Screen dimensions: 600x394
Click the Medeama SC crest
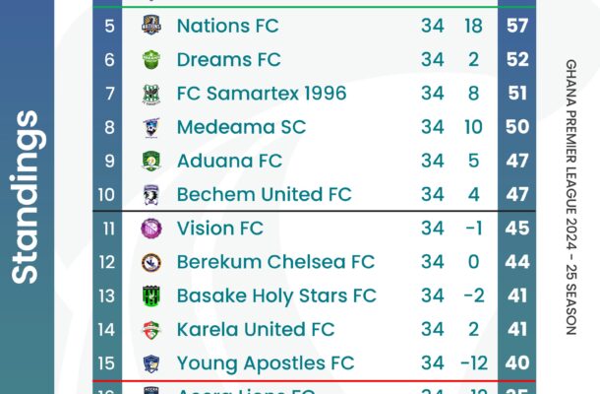pos(151,127)
